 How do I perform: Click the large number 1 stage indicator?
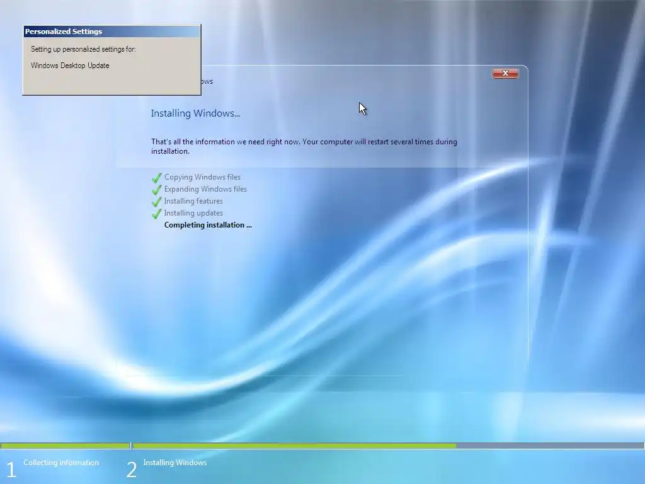pyautogui.click(x=11, y=470)
